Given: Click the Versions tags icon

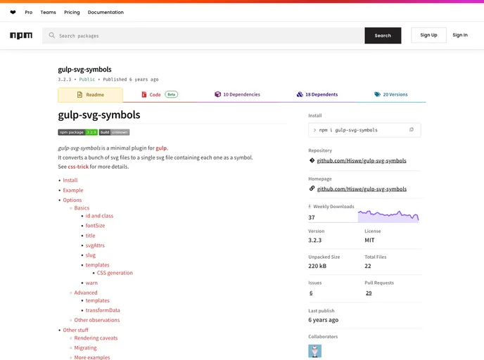Looking at the screenshot, I should [377, 94].
